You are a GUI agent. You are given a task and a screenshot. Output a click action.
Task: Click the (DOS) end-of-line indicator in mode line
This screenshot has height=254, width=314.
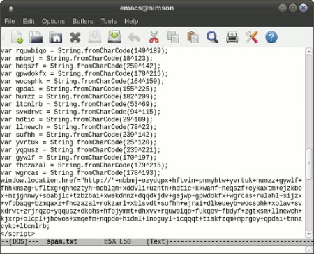pyautogui.click(x=18, y=241)
